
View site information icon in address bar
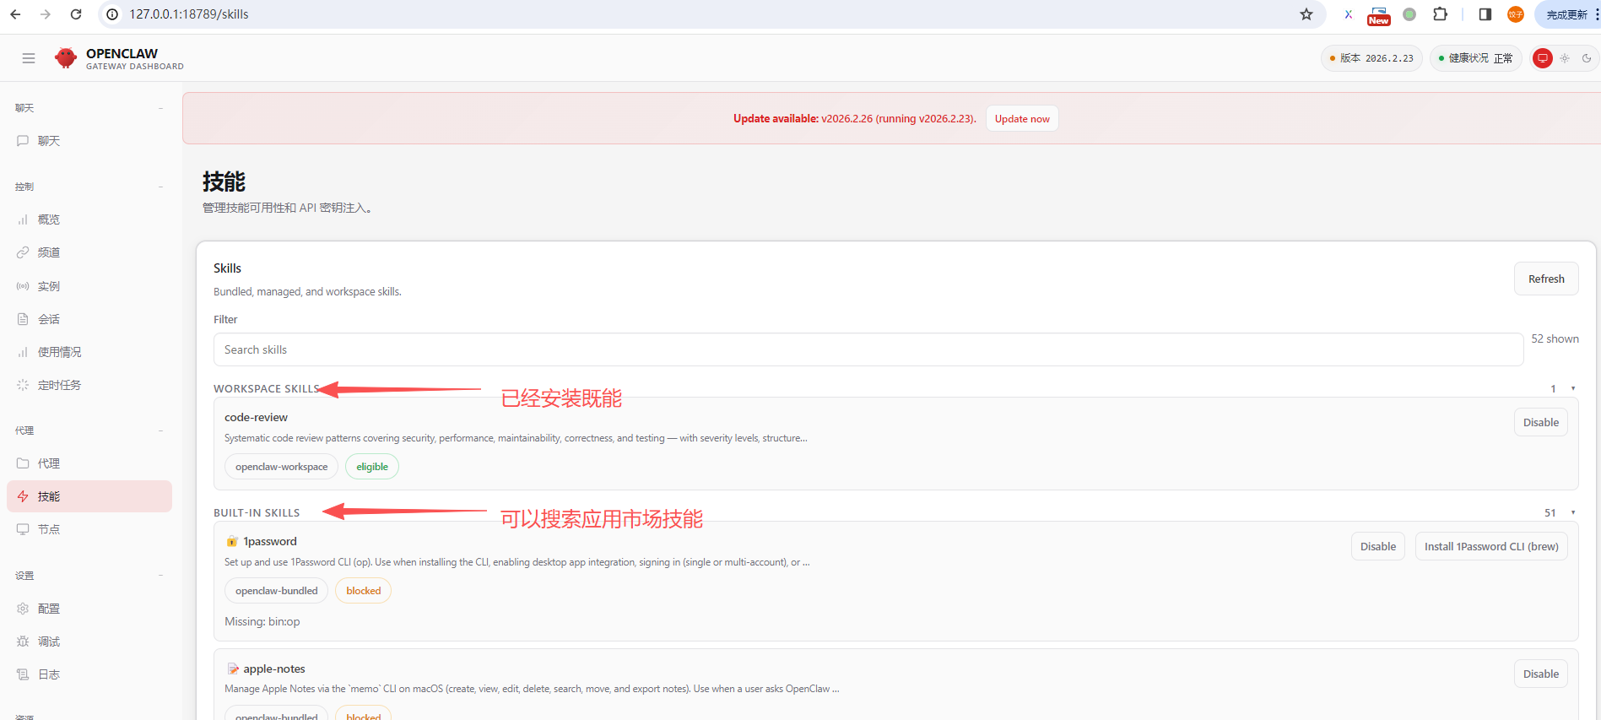[112, 14]
